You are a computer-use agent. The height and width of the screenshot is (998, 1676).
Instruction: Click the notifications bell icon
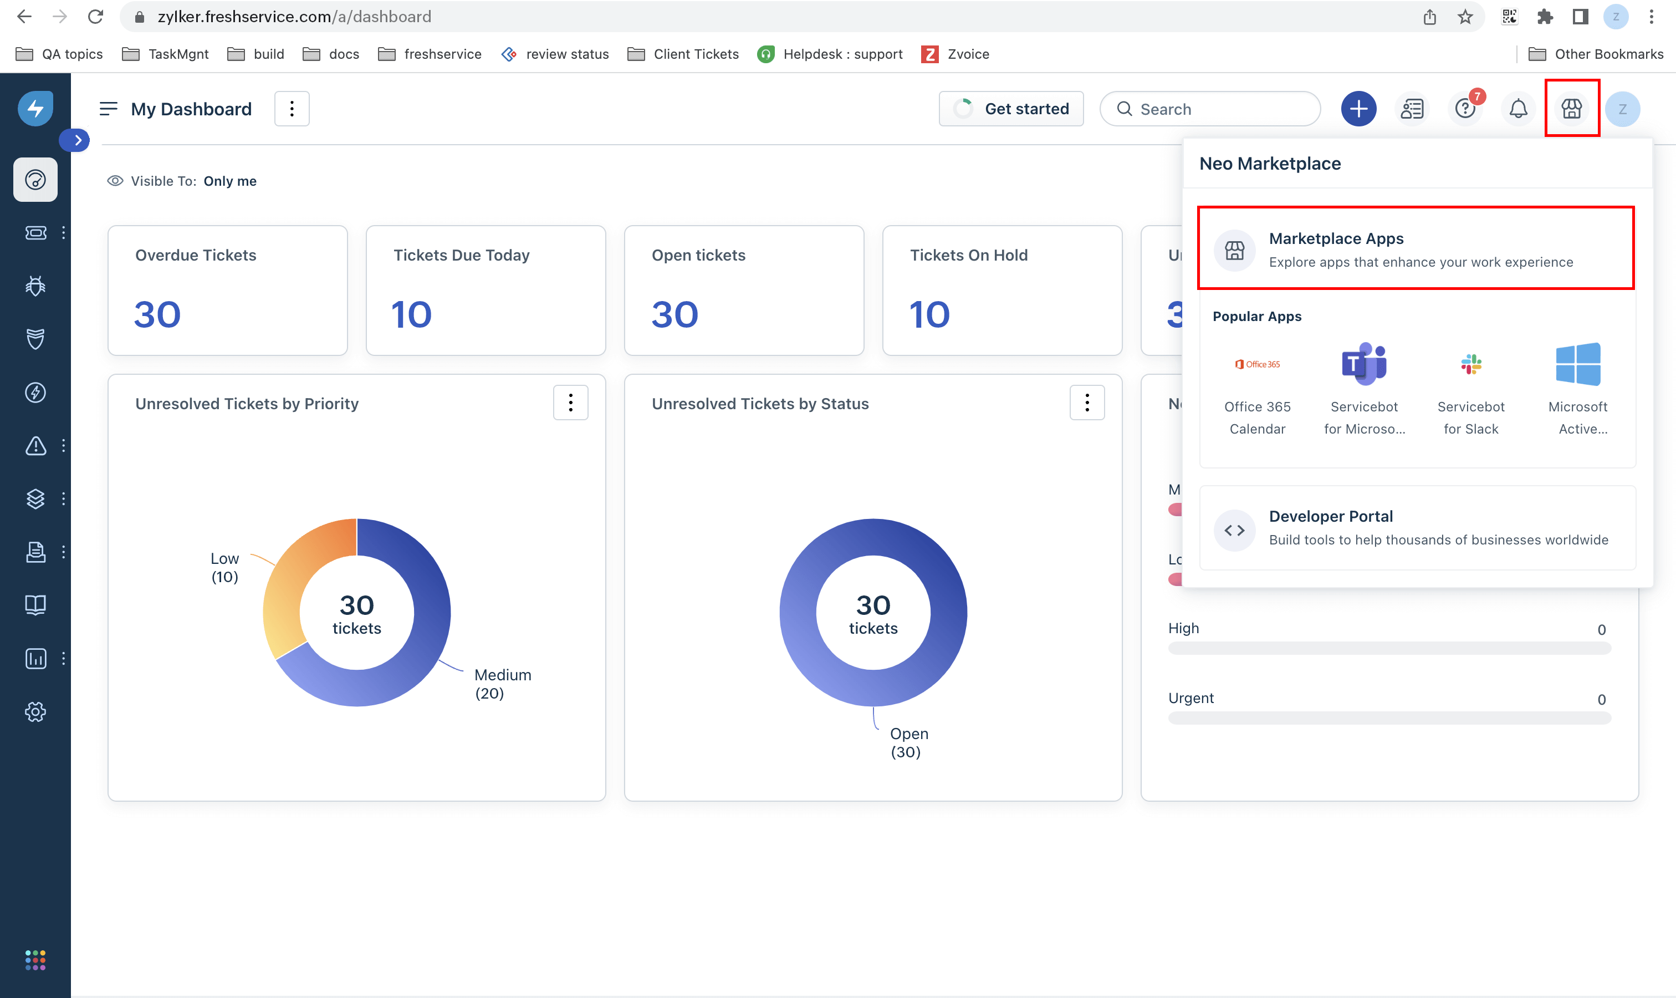pyautogui.click(x=1517, y=108)
